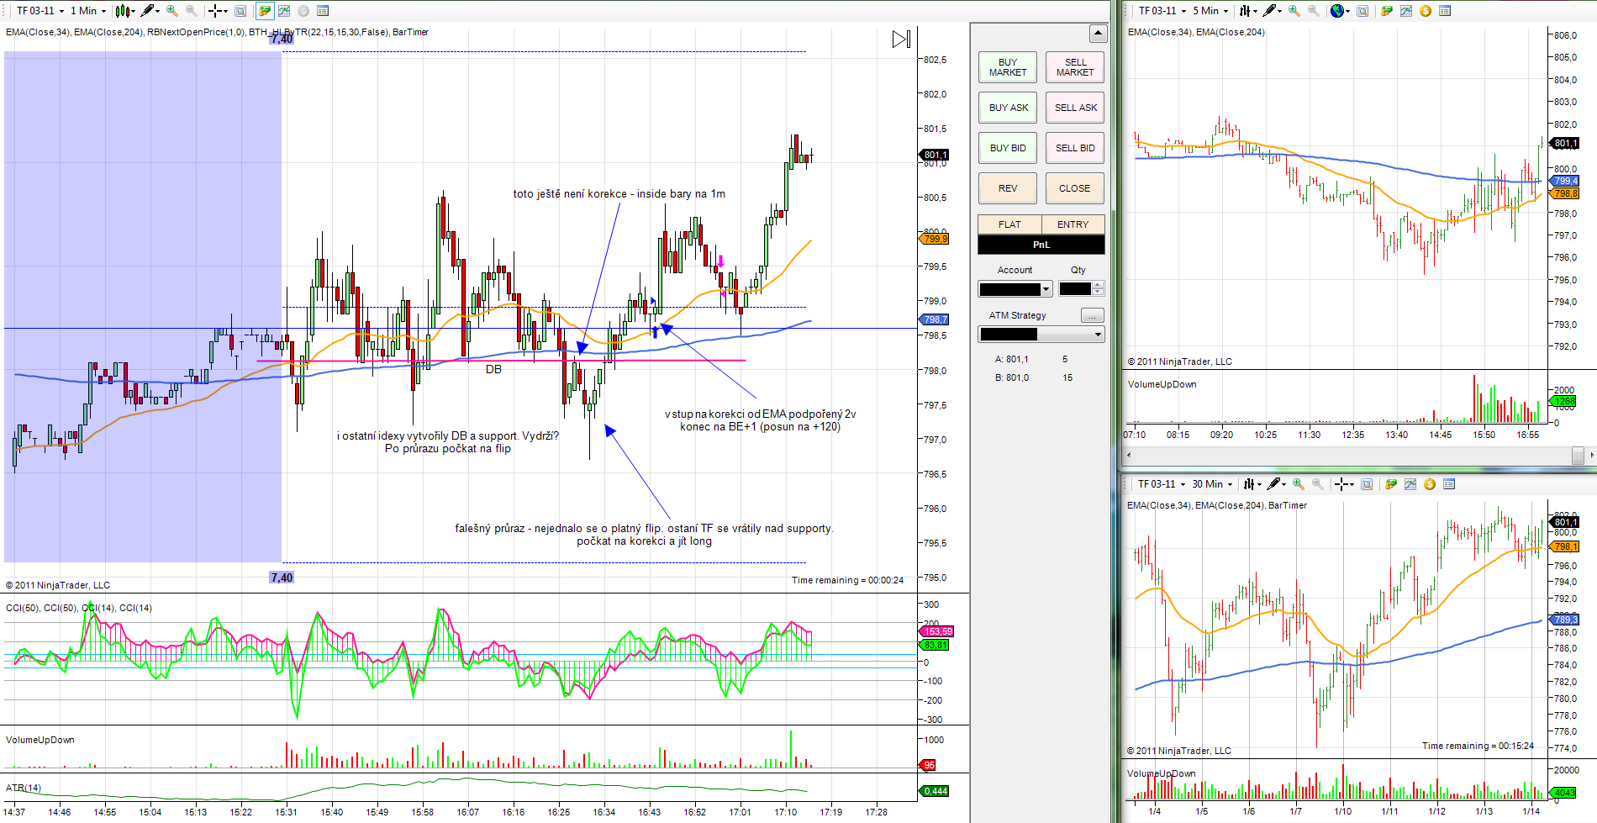Viewport: 1597px width, 823px height.
Task: Open the 1 Min interval dropdown
Action: tap(88, 11)
